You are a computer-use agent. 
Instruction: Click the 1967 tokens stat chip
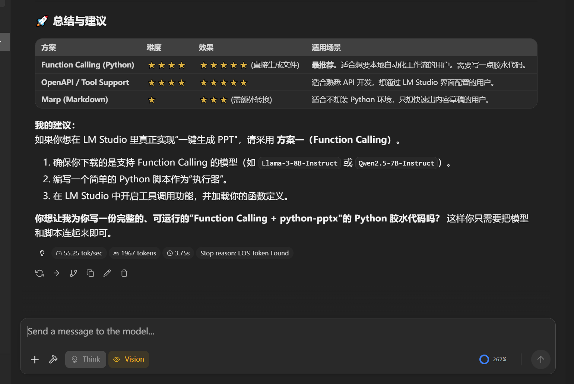[x=135, y=253]
